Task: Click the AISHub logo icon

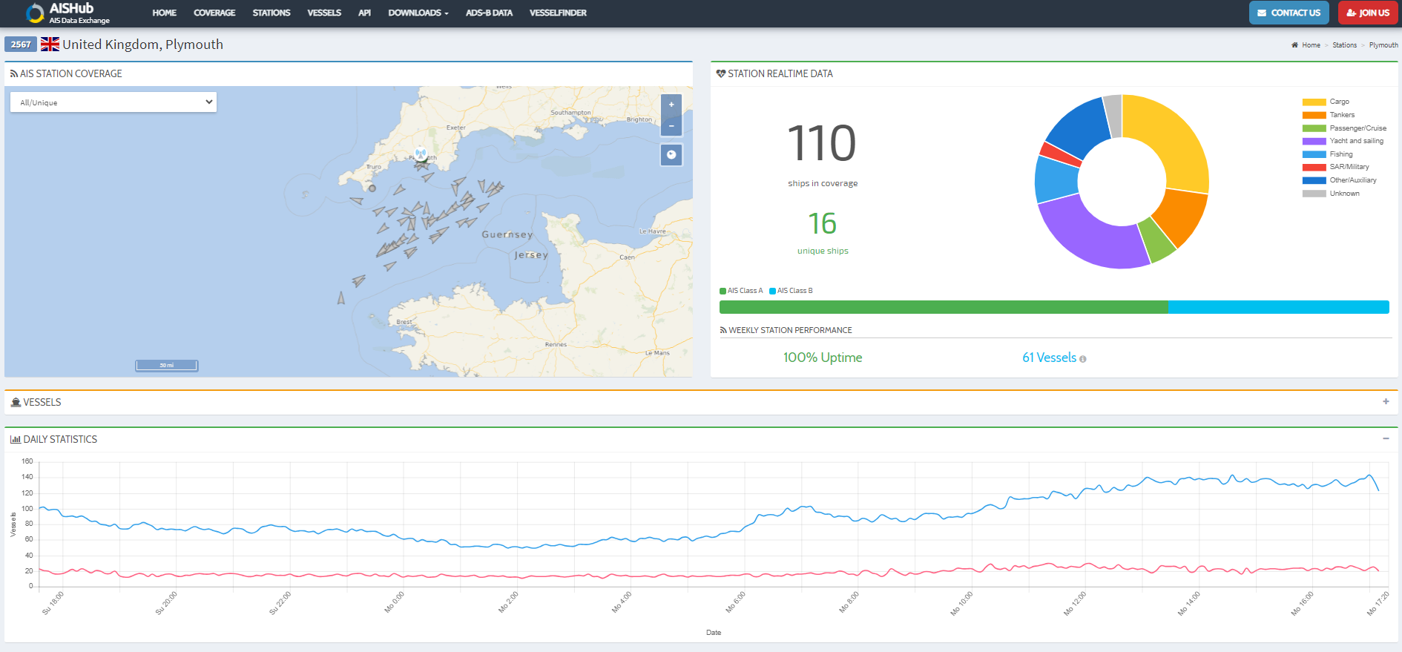Action: click(35, 13)
